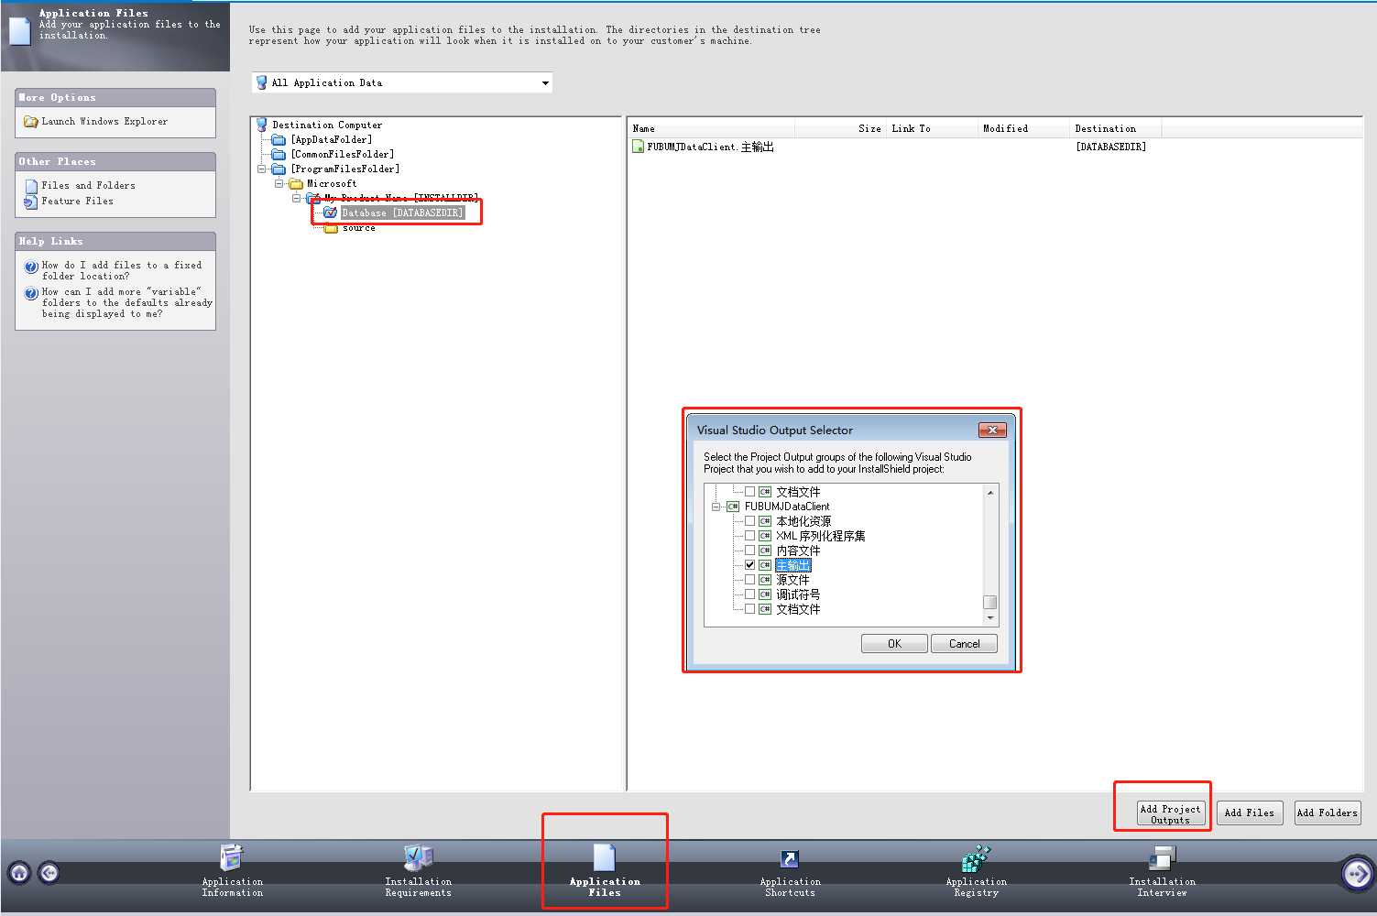Image resolution: width=1377 pixels, height=916 pixels.
Task: Click the scrollbar thumb in Output Selector list
Action: point(989,602)
